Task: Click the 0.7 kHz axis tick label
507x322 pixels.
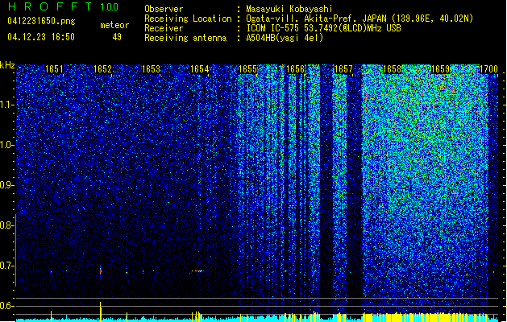Action: pos(7,266)
